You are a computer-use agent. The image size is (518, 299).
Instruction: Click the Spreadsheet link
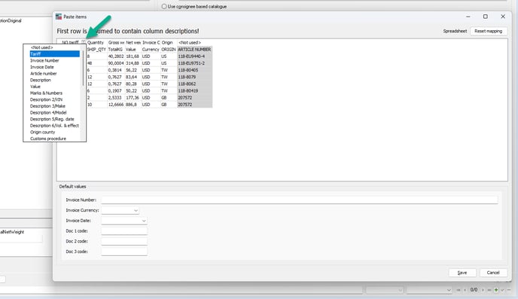[x=455, y=31]
